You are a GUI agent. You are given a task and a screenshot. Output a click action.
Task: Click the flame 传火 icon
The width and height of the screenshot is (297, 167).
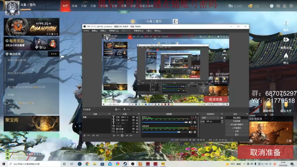(x=286, y=56)
